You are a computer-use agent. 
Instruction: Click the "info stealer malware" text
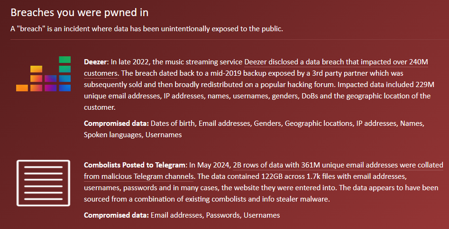tap(298, 199)
